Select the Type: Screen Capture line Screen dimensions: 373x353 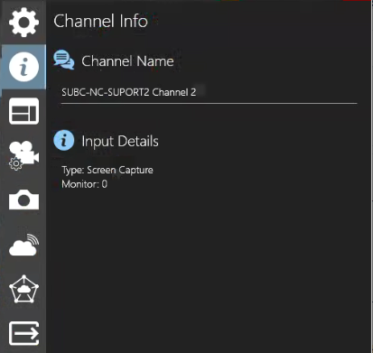107,170
